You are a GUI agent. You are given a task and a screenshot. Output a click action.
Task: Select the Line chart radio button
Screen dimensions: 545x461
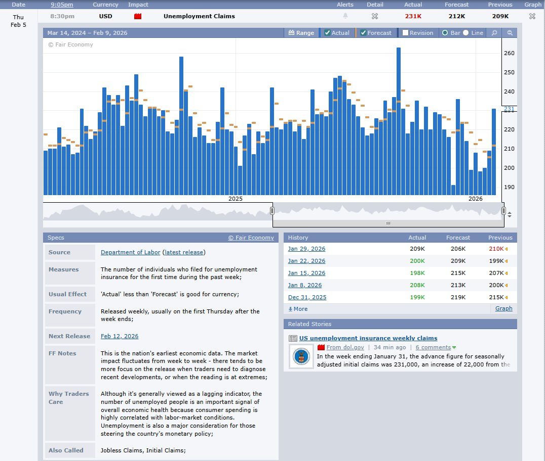coord(465,33)
